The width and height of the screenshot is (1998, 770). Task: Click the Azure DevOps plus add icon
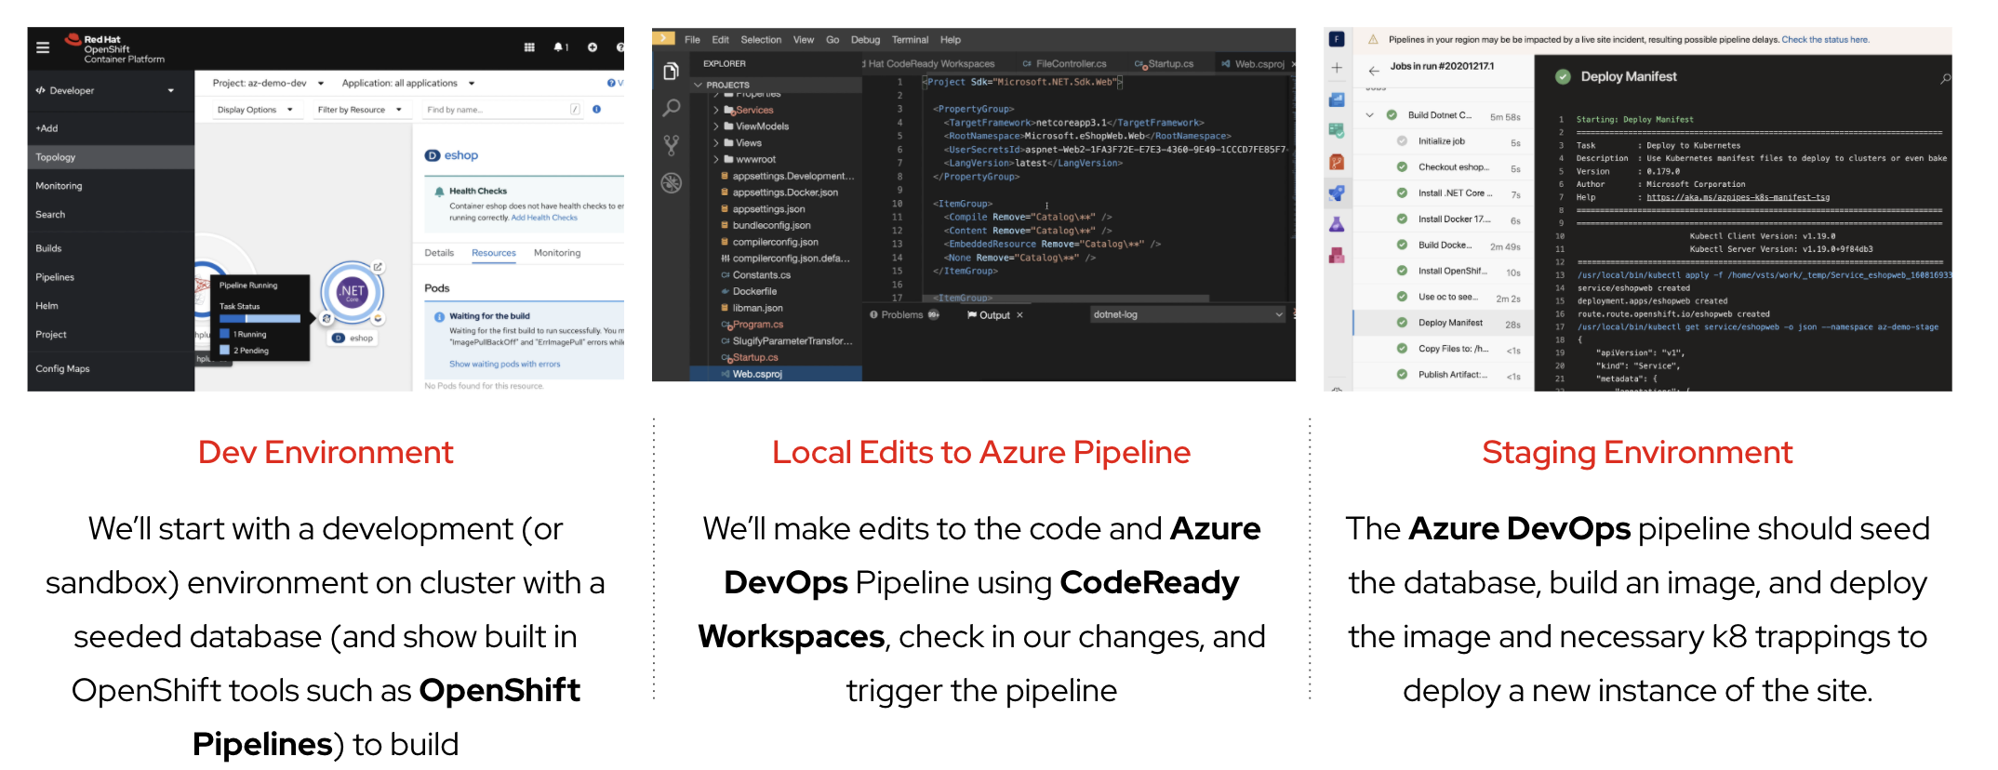coord(1337,68)
